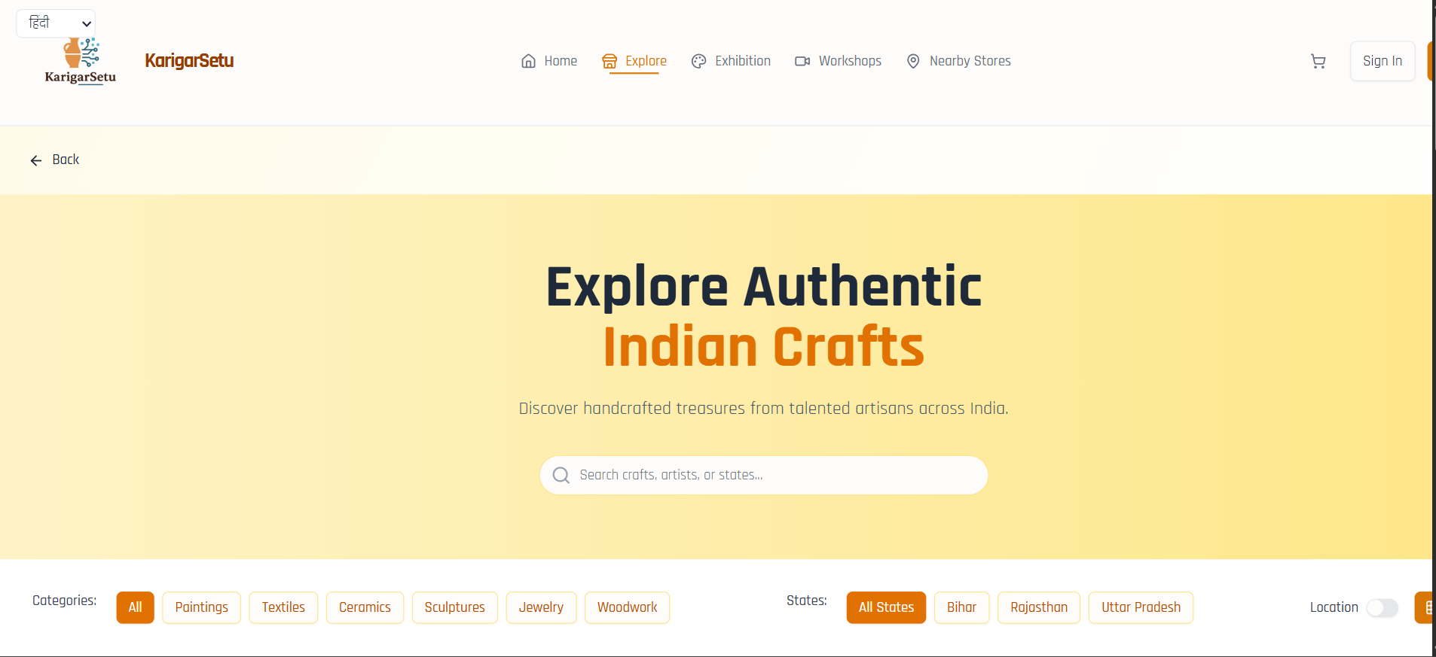The height and width of the screenshot is (657, 1436).
Task: Click the KarigarSetu brand name link
Action: click(189, 61)
